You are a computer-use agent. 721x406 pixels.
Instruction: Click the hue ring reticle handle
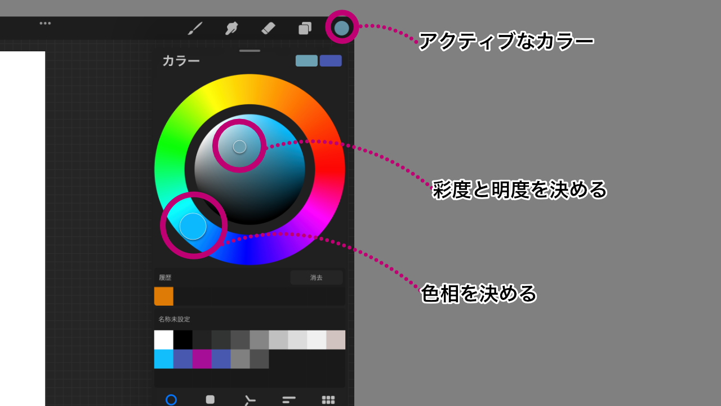click(x=193, y=226)
